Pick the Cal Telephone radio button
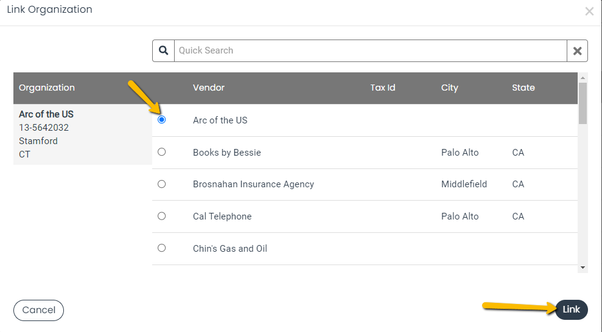 point(162,216)
